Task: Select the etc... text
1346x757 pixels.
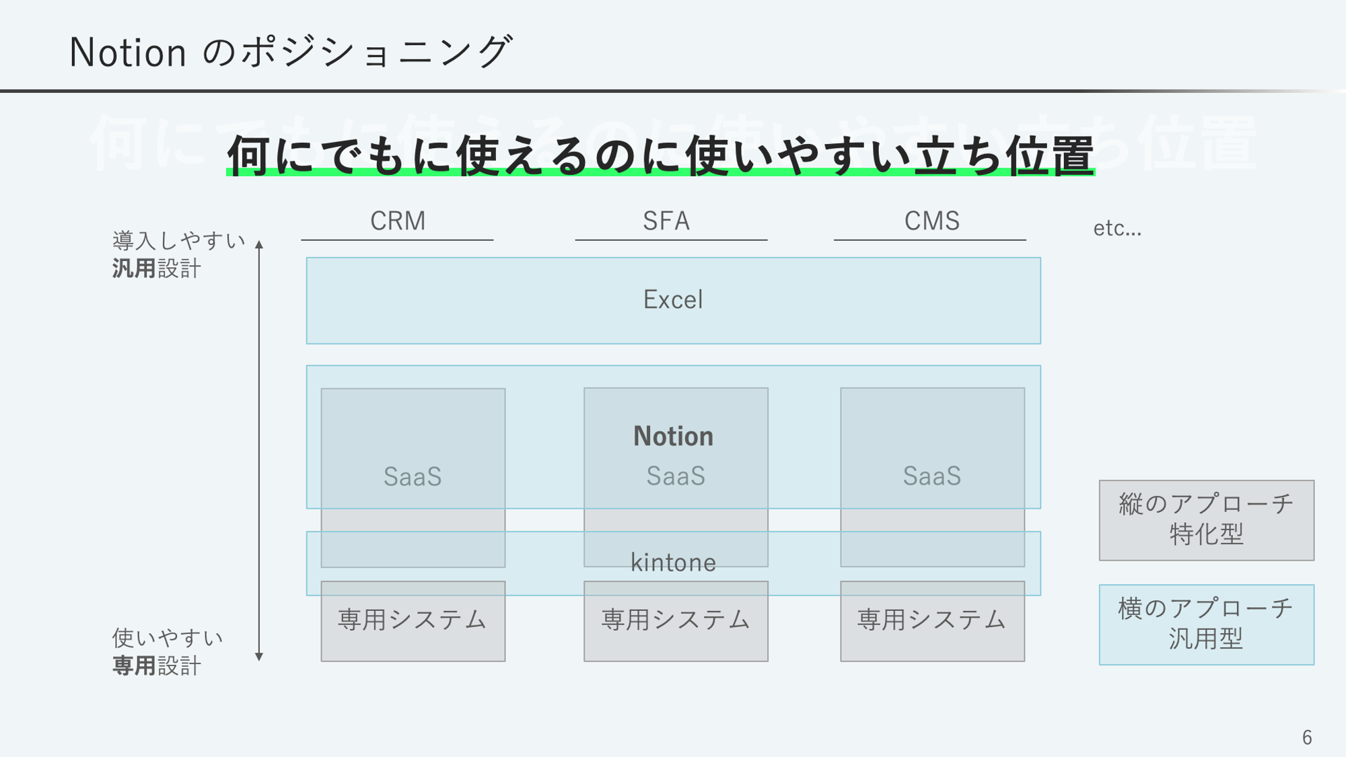Action: (x=1117, y=229)
